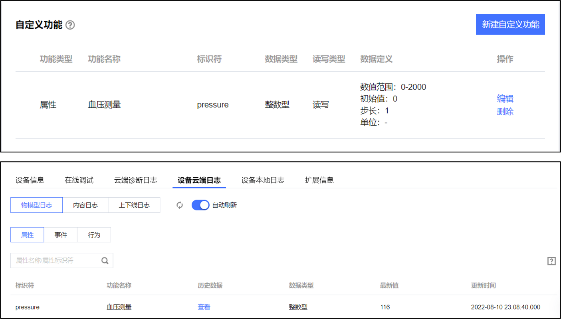Click the 属性 cell under 功能类型
561x319 pixels.
48,105
